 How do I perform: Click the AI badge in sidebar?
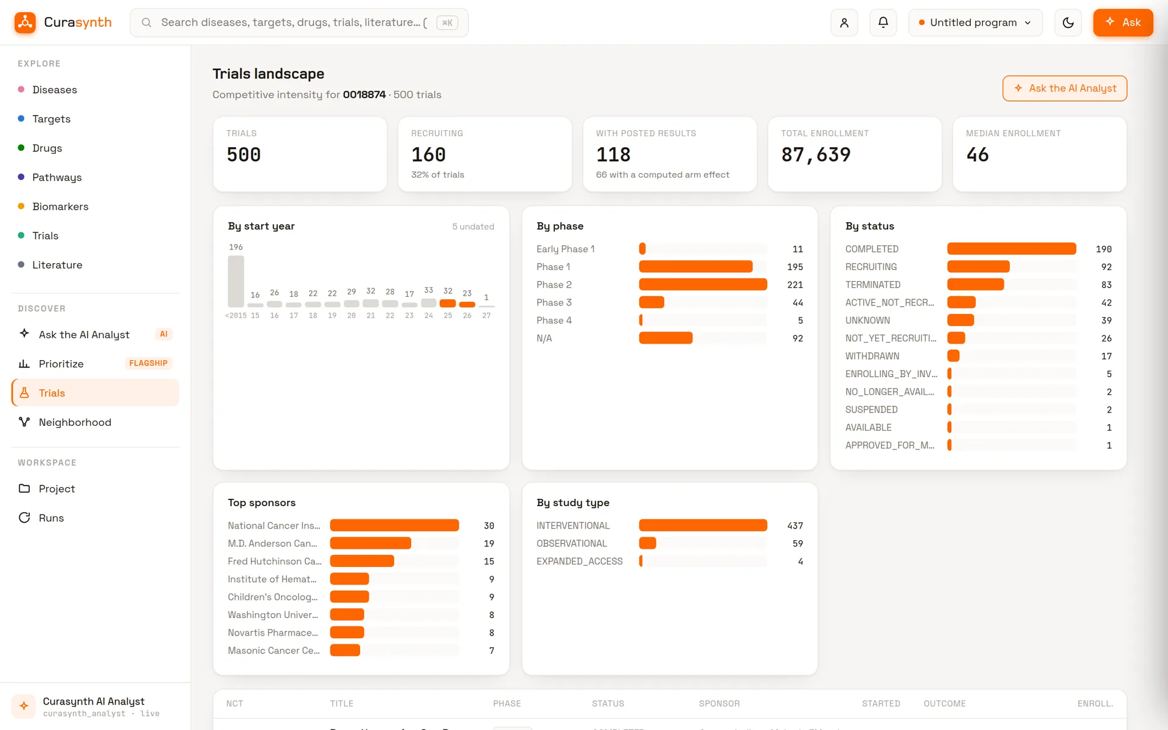pyautogui.click(x=164, y=334)
